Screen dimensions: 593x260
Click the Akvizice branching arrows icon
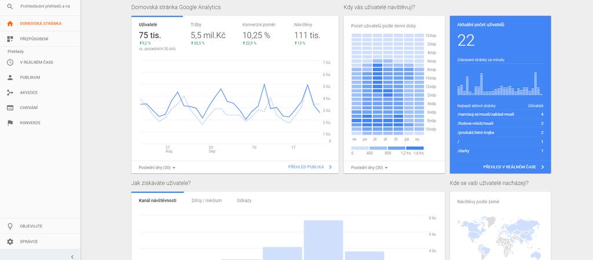coord(10,92)
